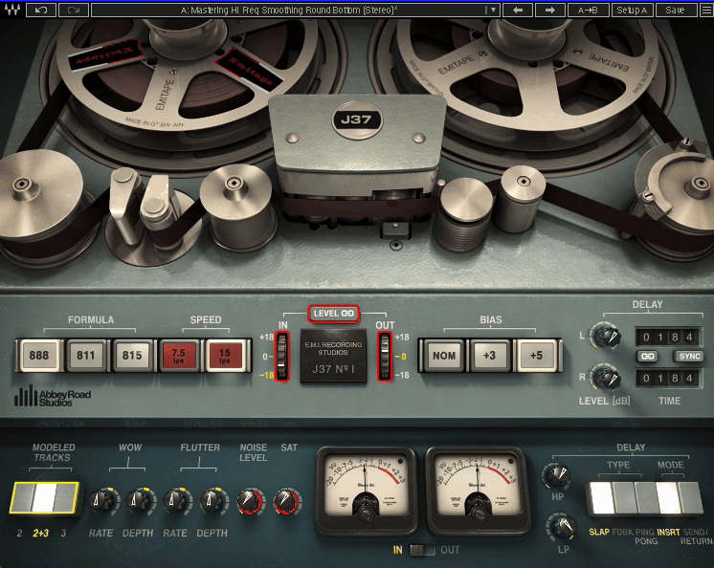Set tape speed to 7.5 ips
The image size is (714, 568).
(178, 355)
